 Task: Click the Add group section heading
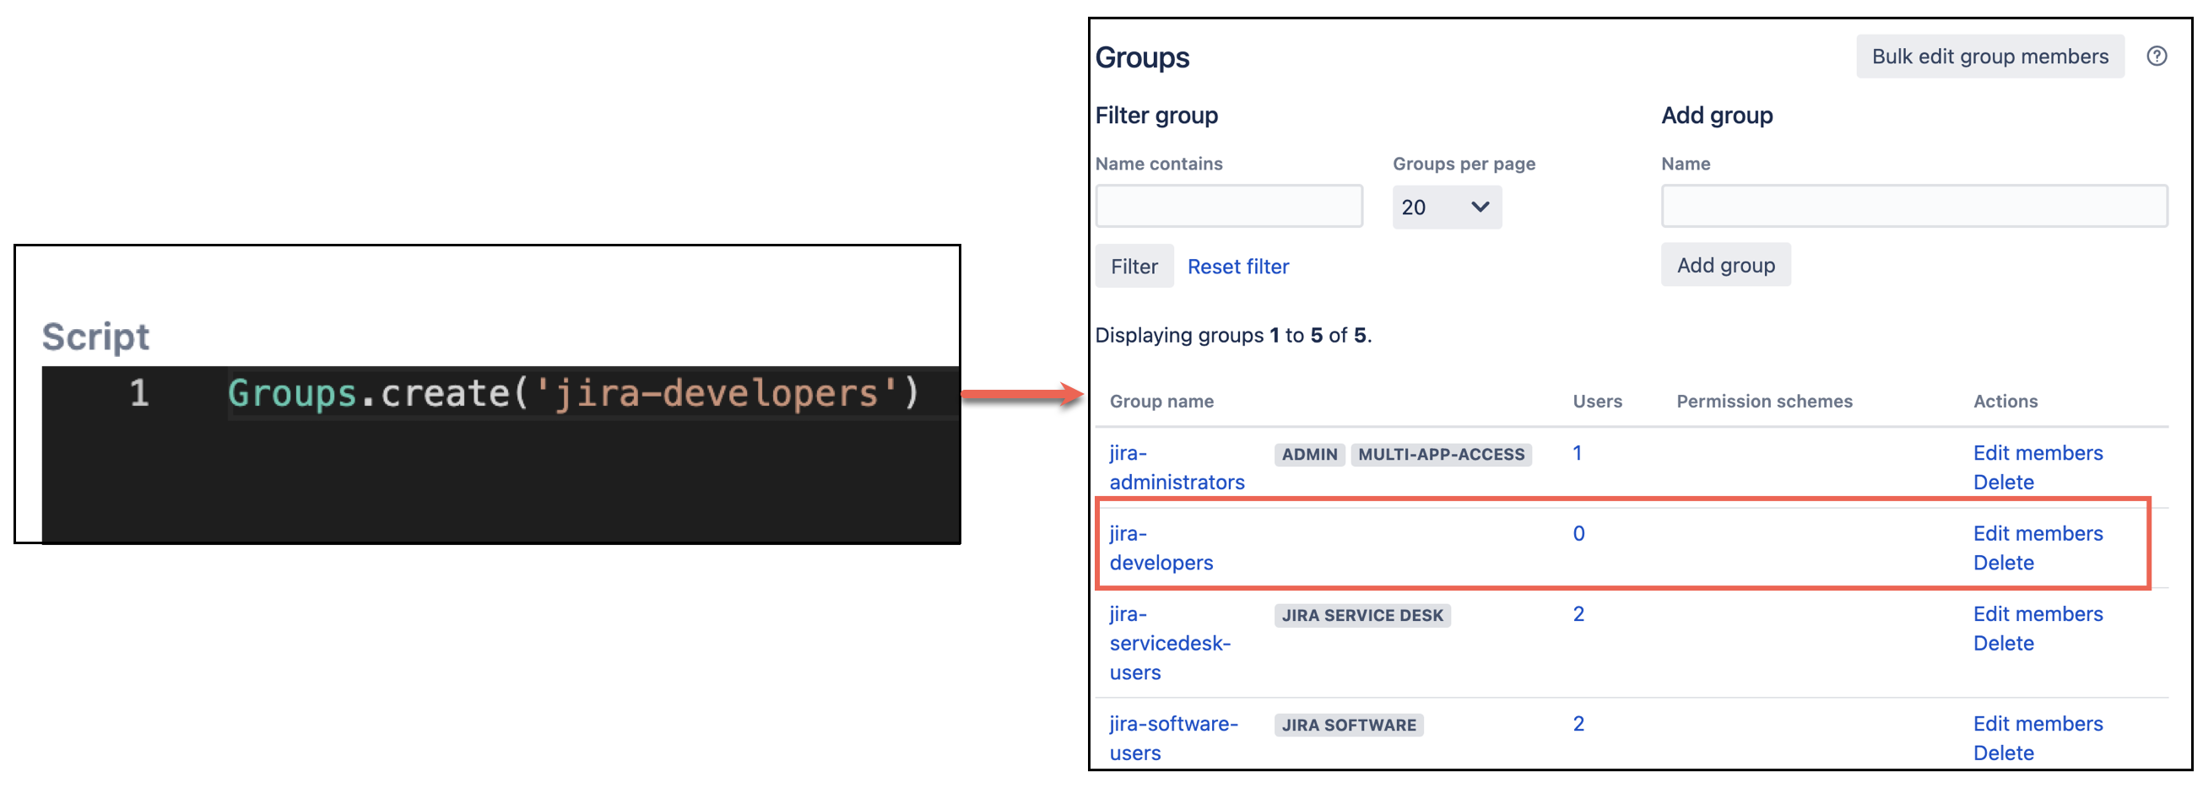click(1716, 116)
